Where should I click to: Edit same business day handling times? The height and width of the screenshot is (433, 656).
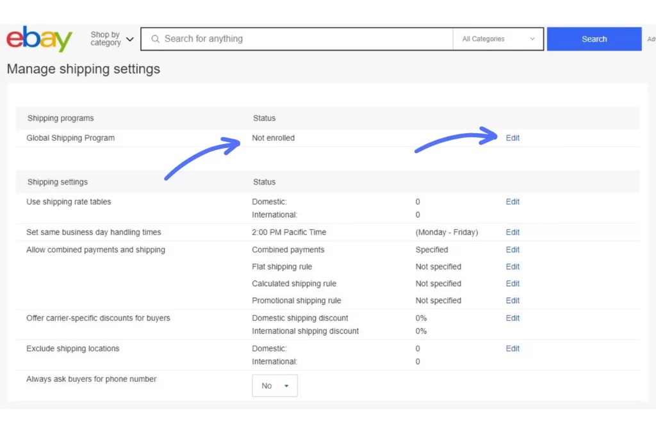512,232
